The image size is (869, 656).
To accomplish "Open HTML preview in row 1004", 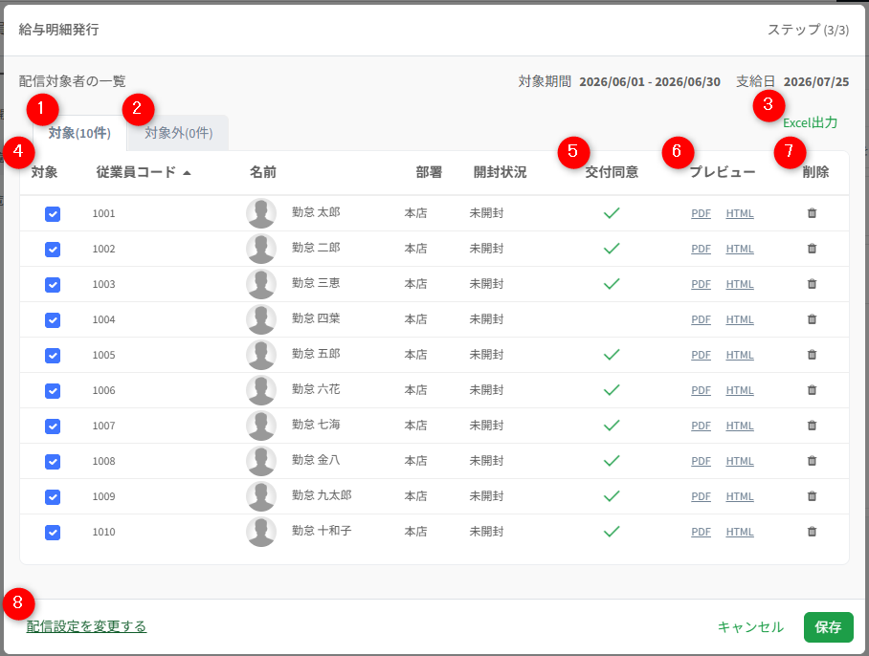I will (x=739, y=319).
